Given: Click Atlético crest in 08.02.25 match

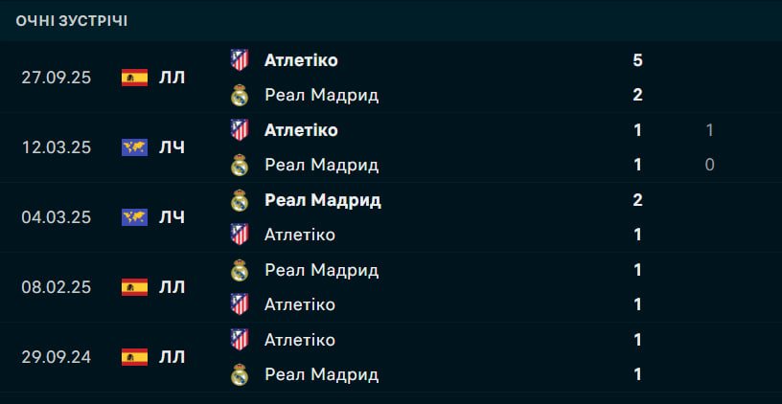Looking at the screenshot, I should 240,304.
